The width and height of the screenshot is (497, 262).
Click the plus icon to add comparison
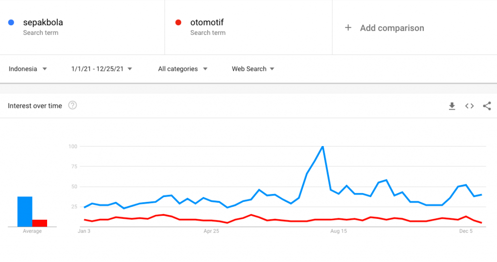348,28
